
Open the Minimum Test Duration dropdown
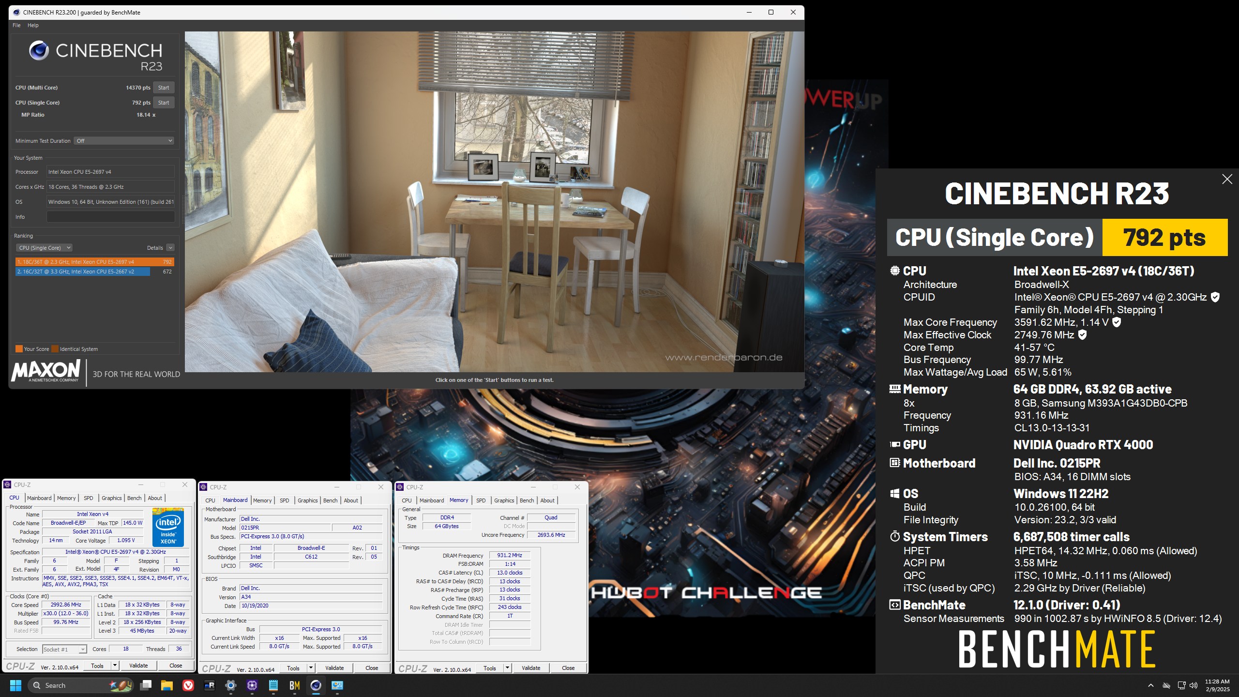coord(124,141)
